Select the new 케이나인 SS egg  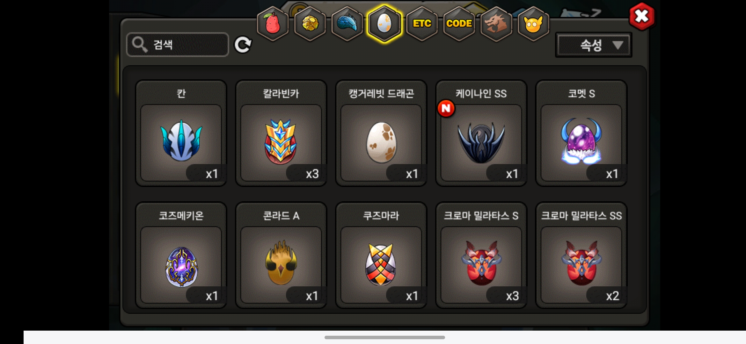click(481, 133)
